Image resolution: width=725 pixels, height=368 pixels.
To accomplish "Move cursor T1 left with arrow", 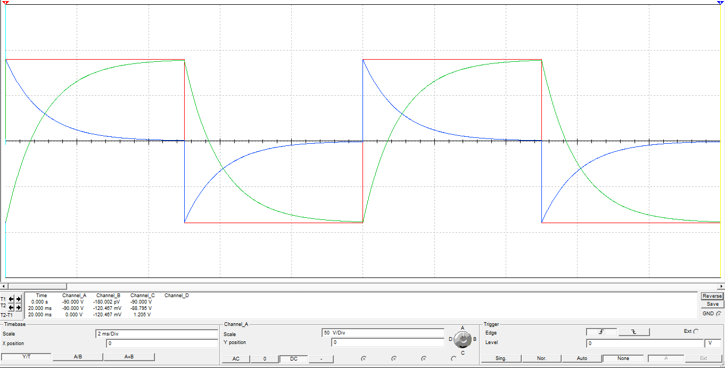I will 11,299.
